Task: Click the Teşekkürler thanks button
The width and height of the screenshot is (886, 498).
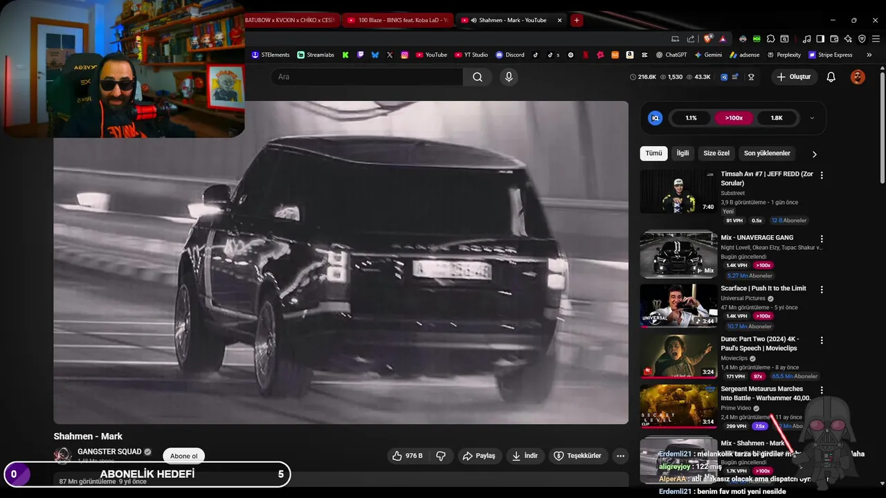Action: [x=579, y=456]
